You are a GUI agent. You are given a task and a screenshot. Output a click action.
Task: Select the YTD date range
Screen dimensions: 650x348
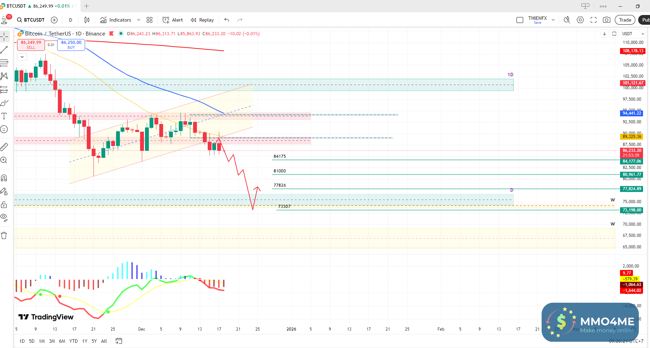coord(74,341)
